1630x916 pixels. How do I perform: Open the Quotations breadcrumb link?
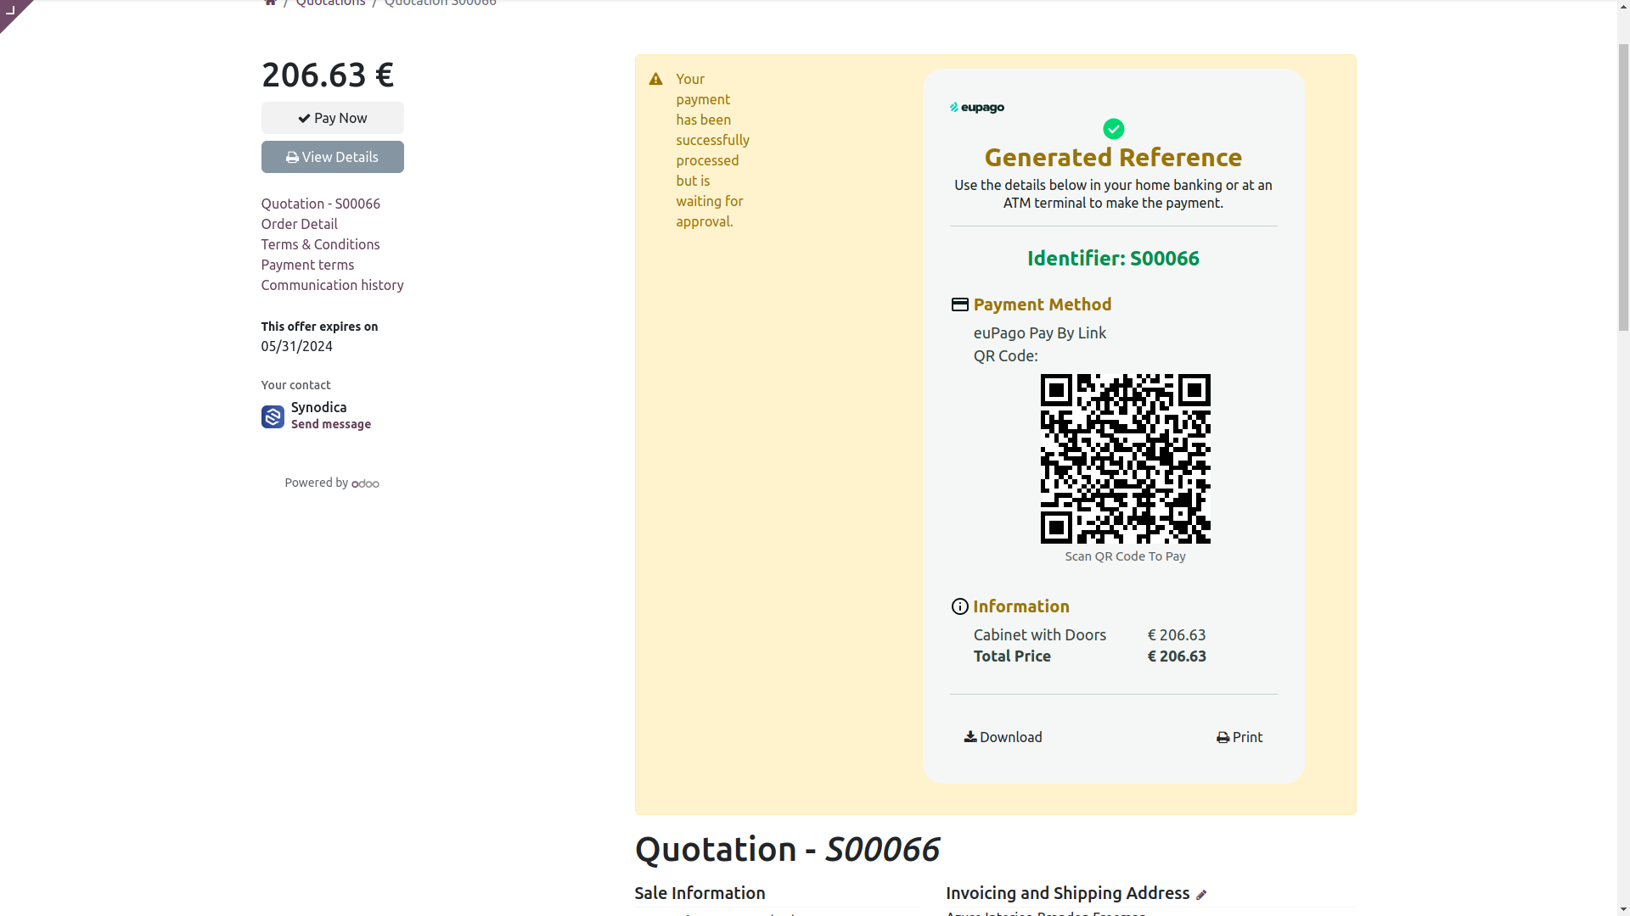coord(330,3)
